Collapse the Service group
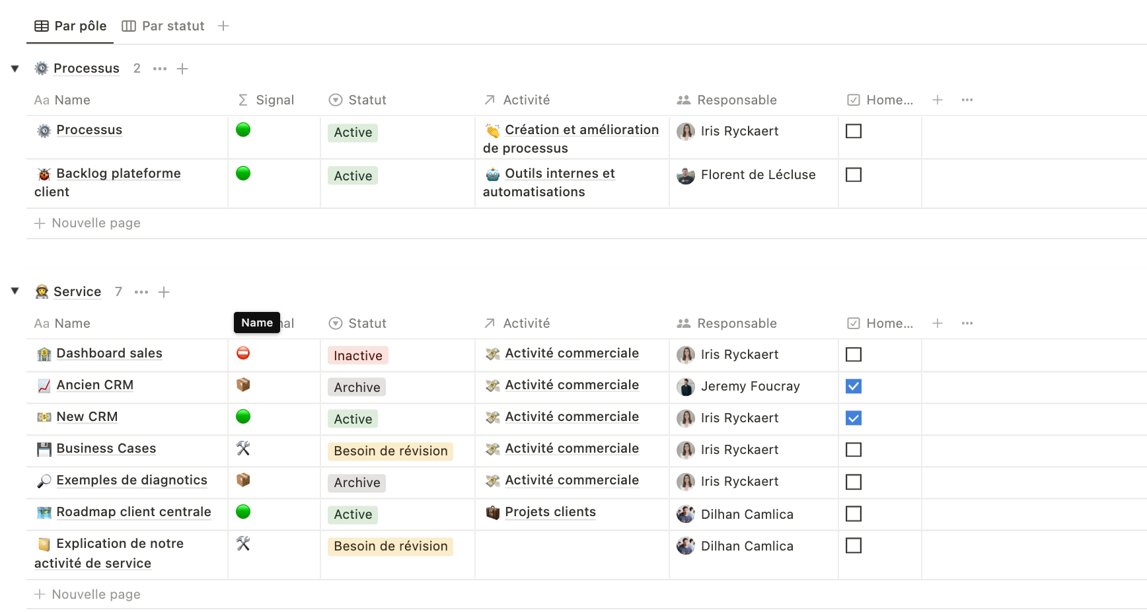 15,291
